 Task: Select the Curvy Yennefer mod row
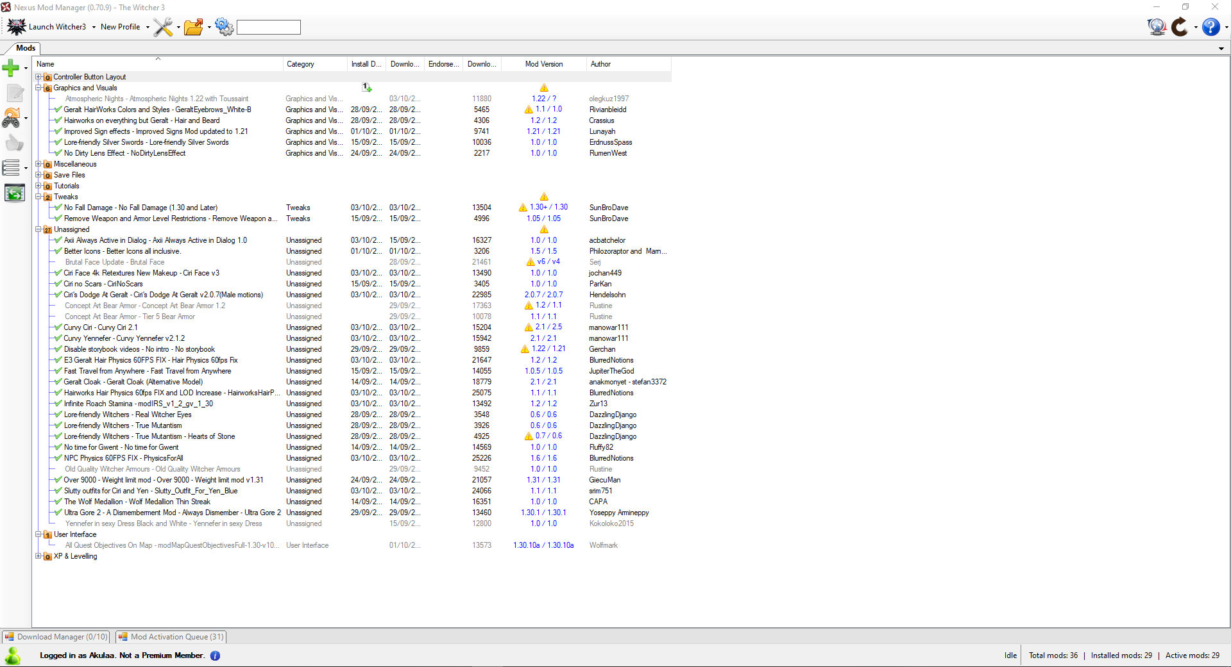pos(352,338)
